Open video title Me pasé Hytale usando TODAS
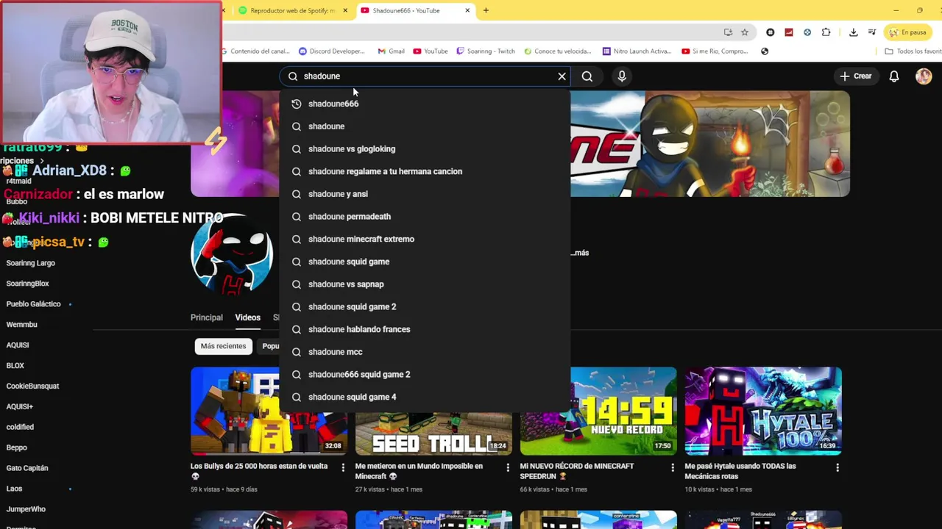Screen dimensions: 942x529 click(740, 471)
